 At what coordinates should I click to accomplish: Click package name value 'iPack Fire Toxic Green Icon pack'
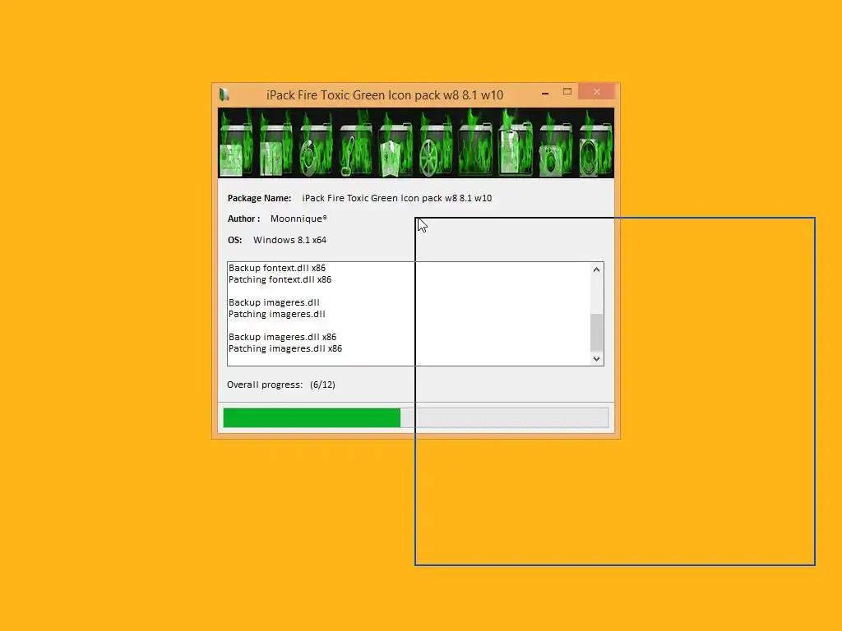397,198
